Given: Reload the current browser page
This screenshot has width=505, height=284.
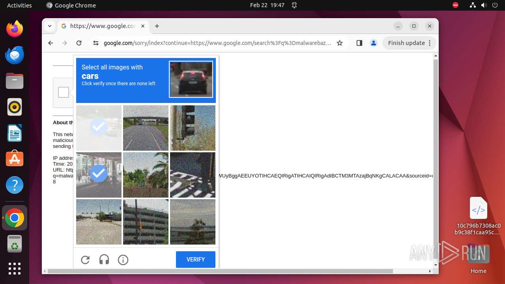Looking at the screenshot, I should [79, 43].
